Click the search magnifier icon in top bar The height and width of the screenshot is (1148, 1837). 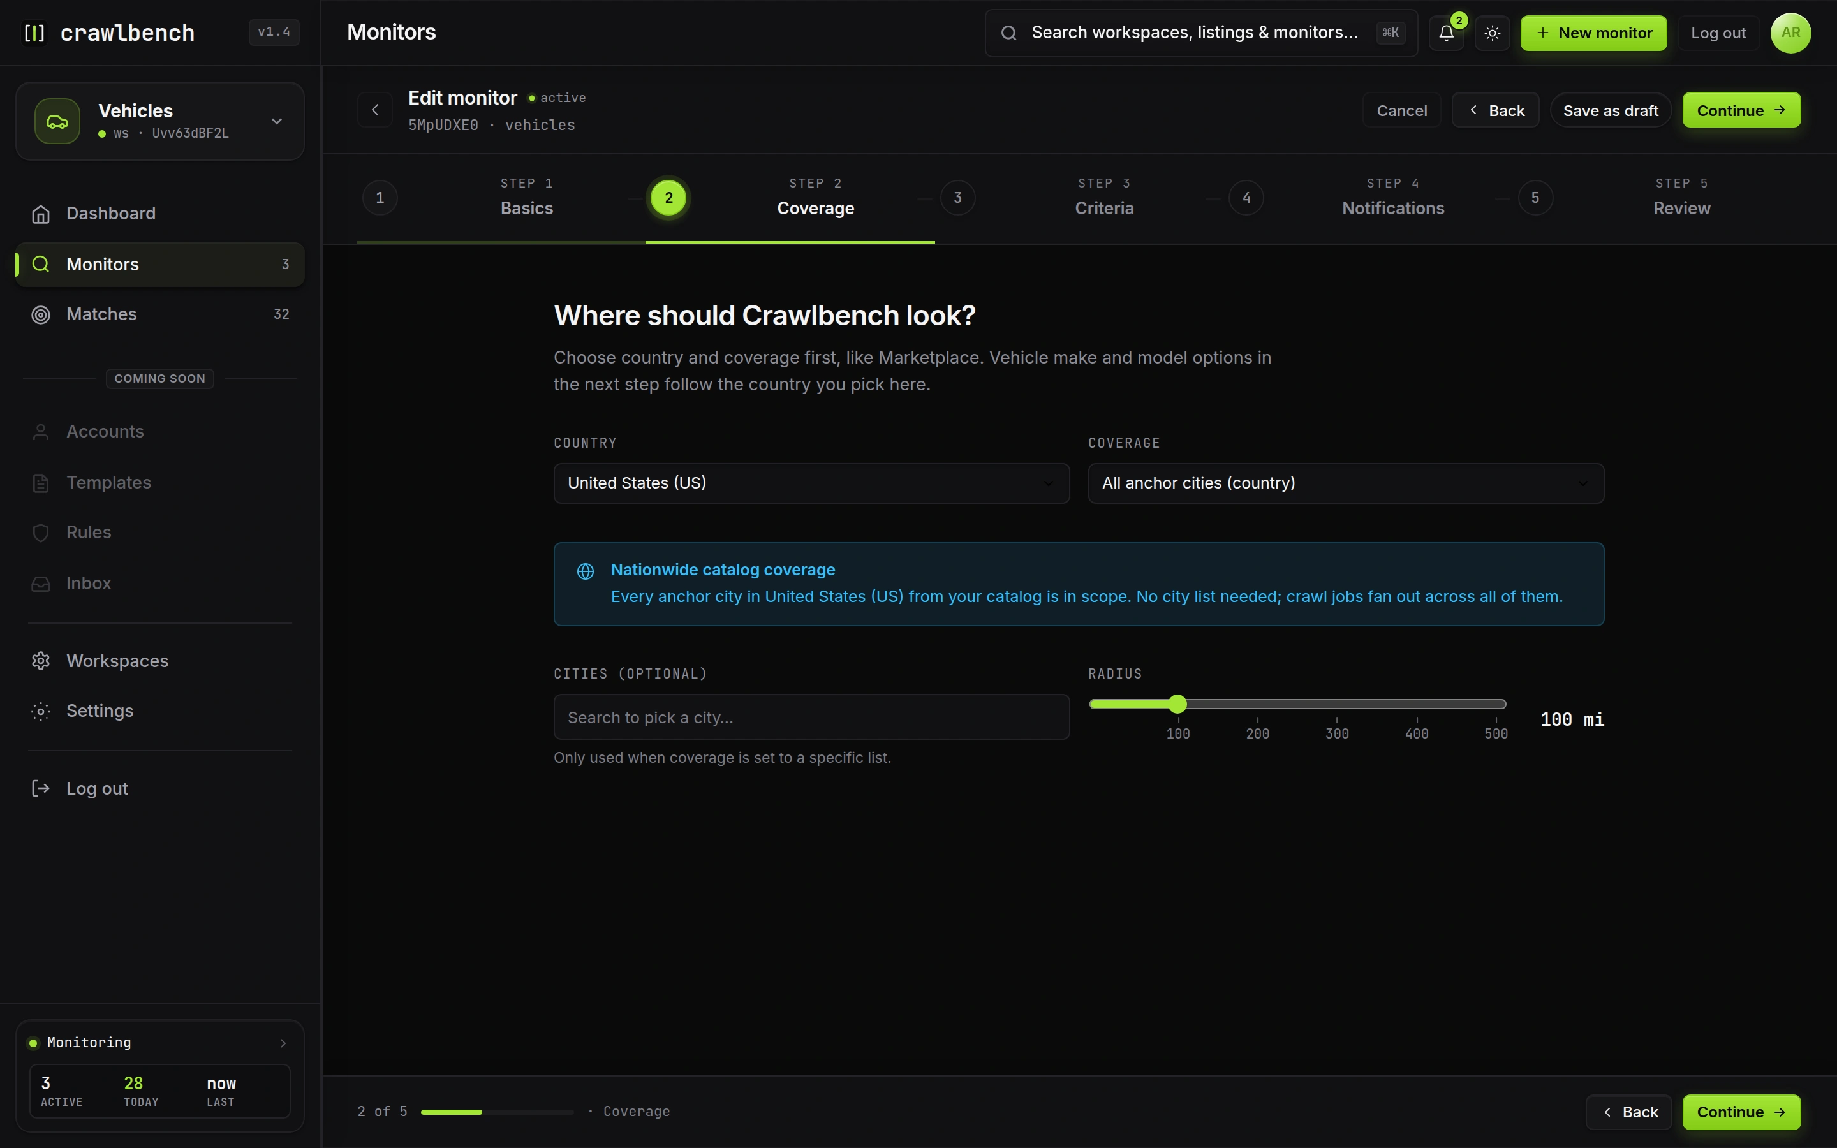click(1008, 33)
